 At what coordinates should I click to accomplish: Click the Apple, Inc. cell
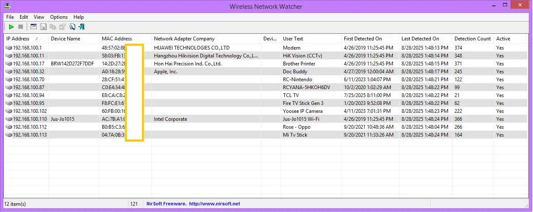(x=166, y=72)
